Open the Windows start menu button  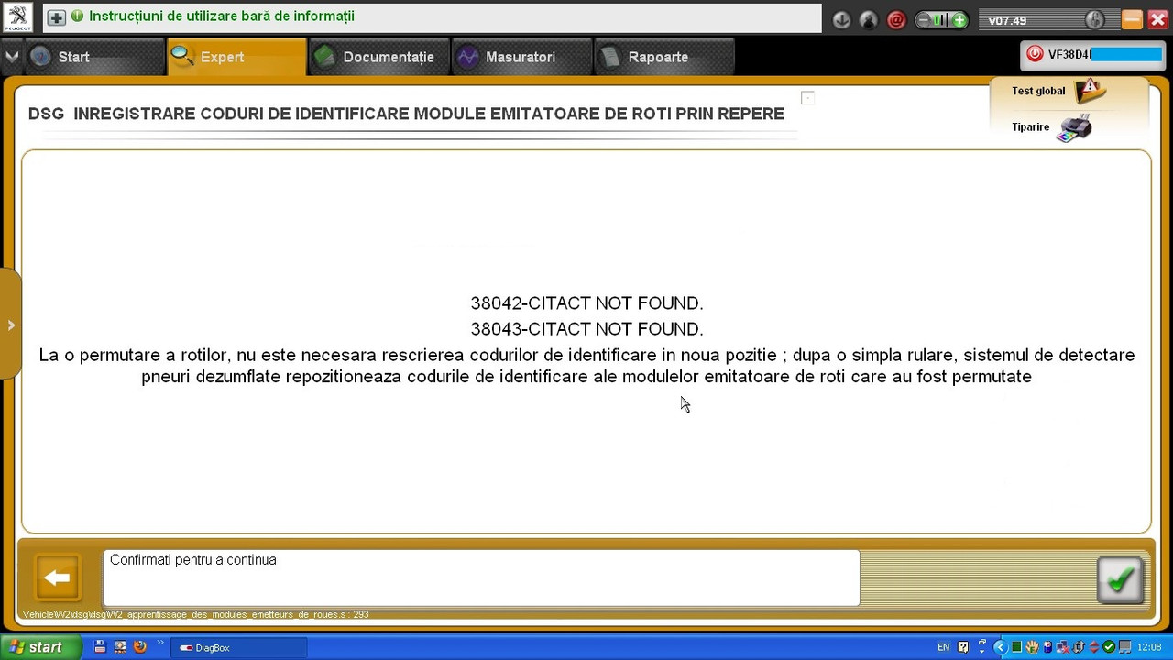[x=38, y=647]
